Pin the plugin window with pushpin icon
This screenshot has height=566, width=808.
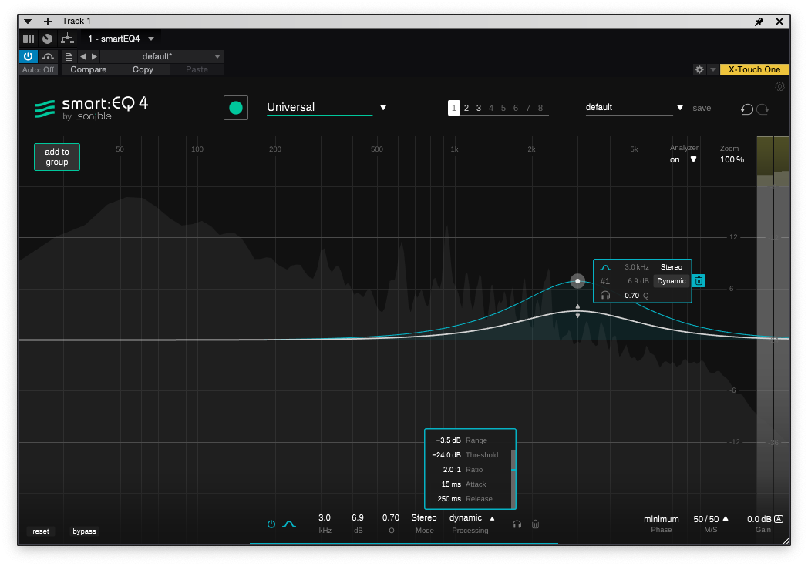tap(759, 22)
